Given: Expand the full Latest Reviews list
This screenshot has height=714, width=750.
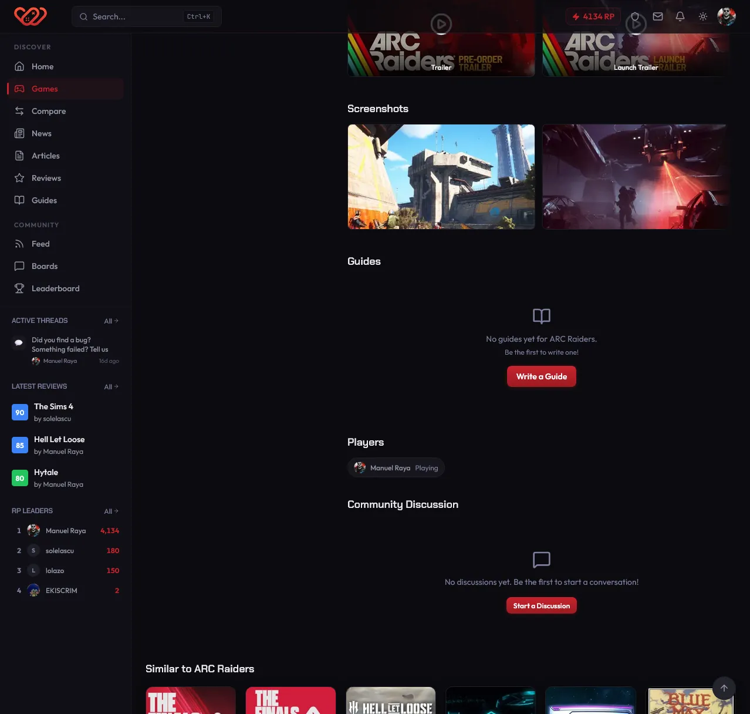Looking at the screenshot, I should (111, 386).
